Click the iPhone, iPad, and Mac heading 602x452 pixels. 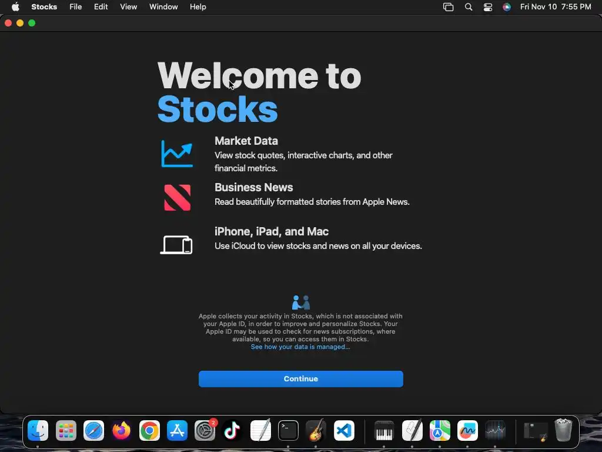(272, 231)
